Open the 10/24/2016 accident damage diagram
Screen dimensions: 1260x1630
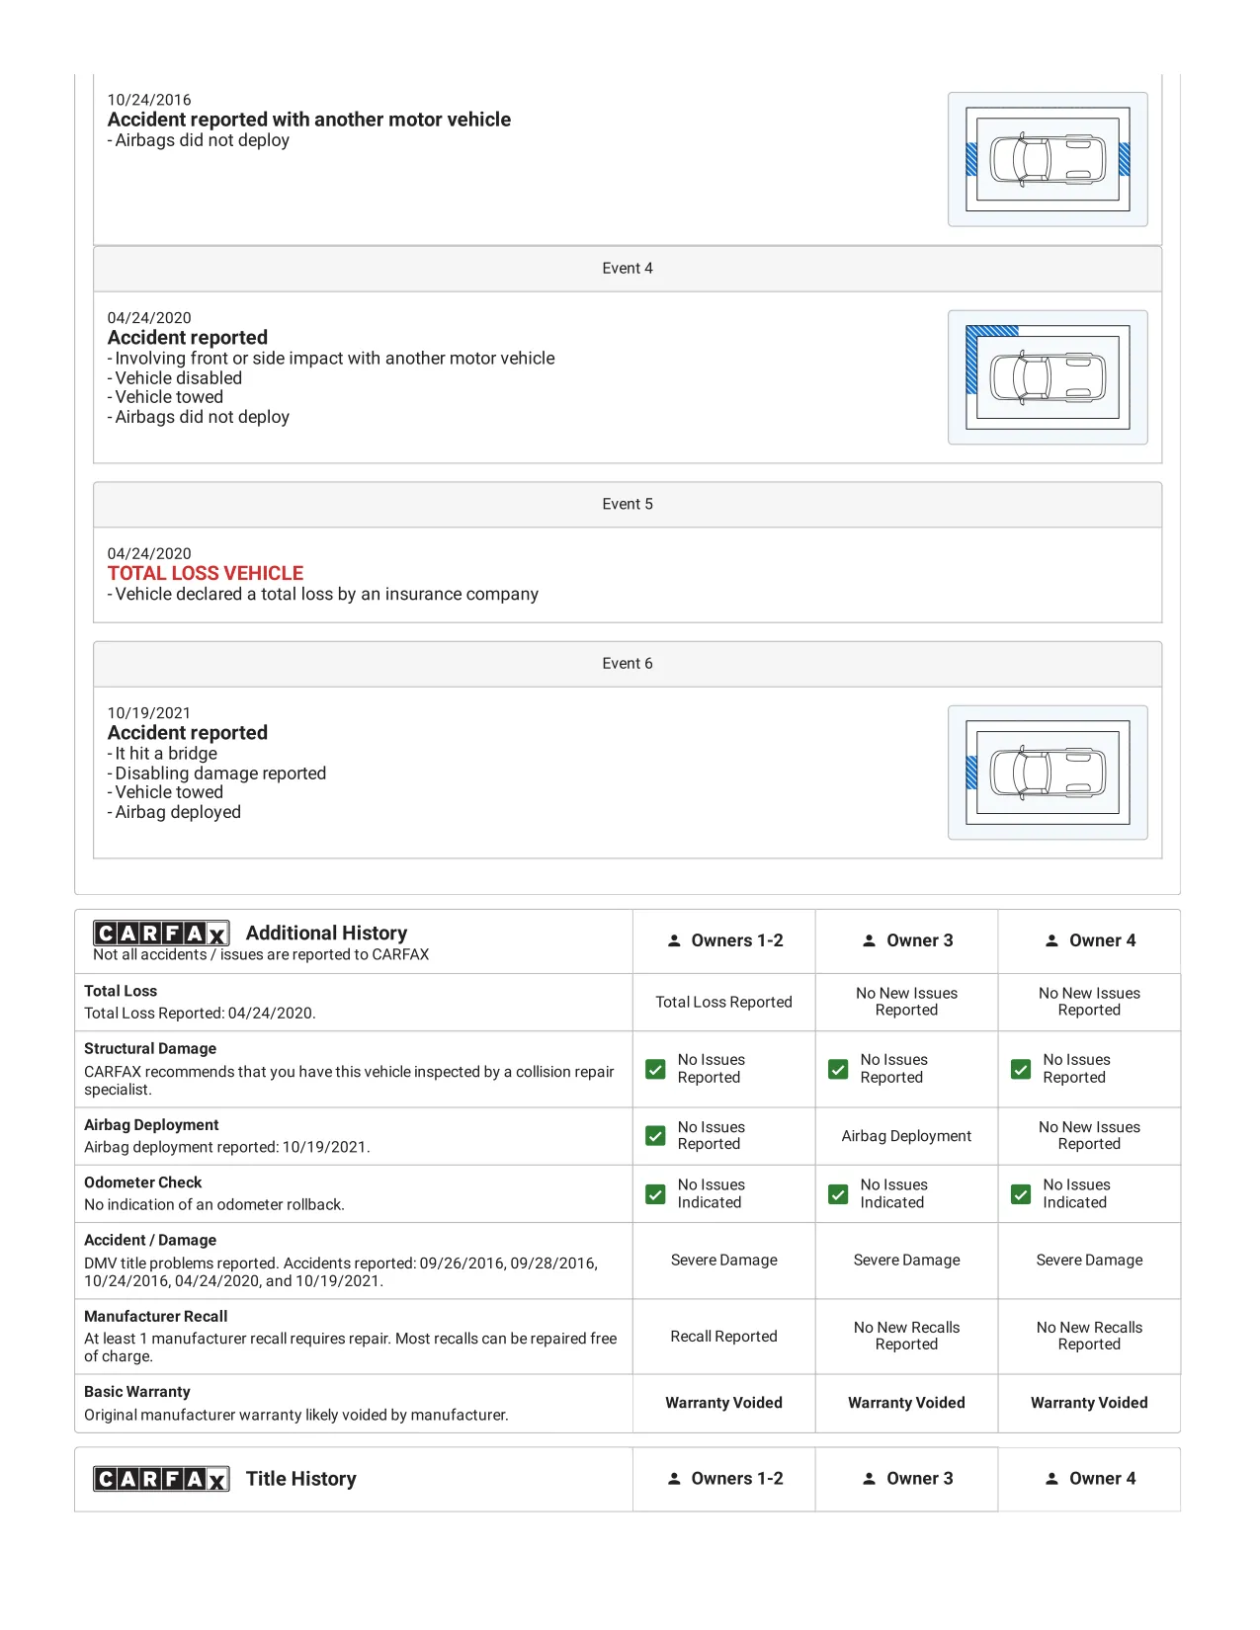(1048, 159)
